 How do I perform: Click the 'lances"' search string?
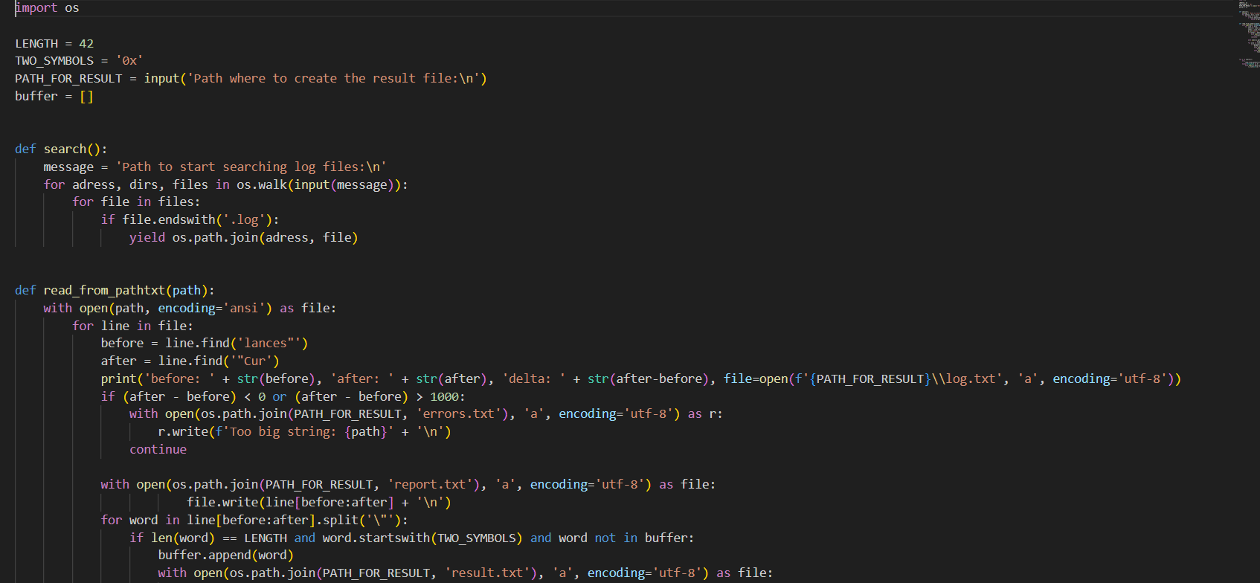pyautogui.click(x=269, y=344)
